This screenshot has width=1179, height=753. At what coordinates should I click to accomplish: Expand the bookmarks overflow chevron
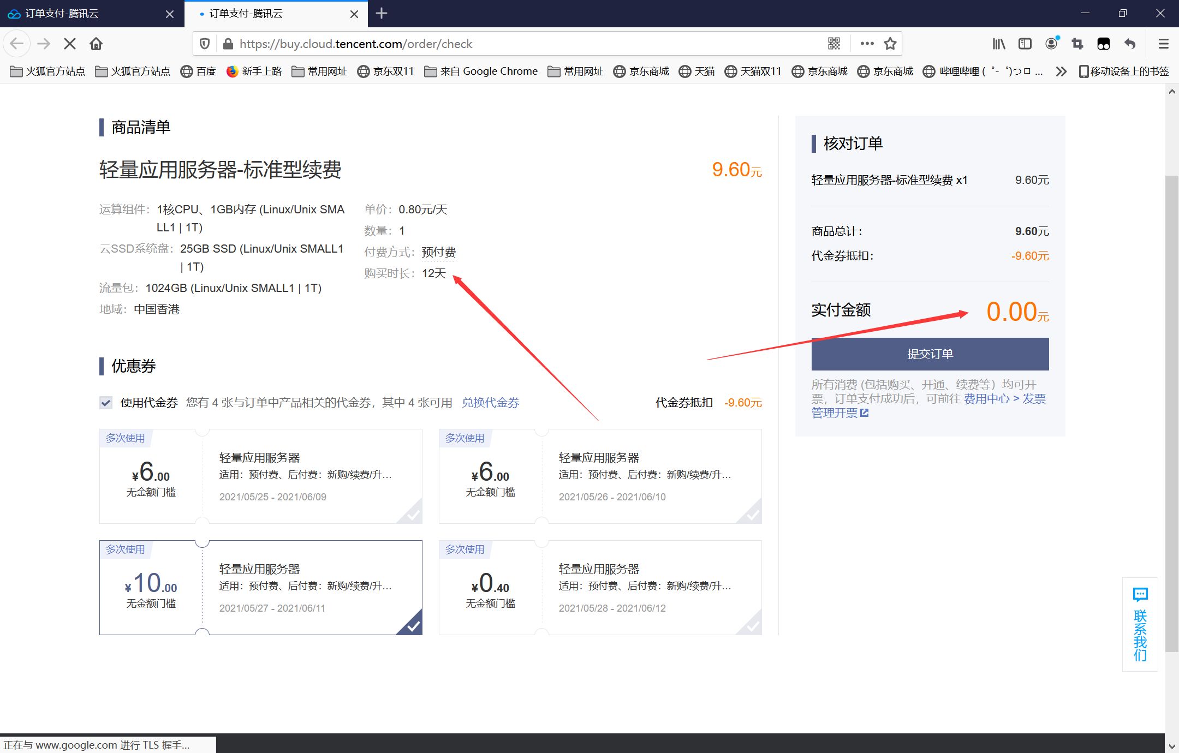(1061, 71)
